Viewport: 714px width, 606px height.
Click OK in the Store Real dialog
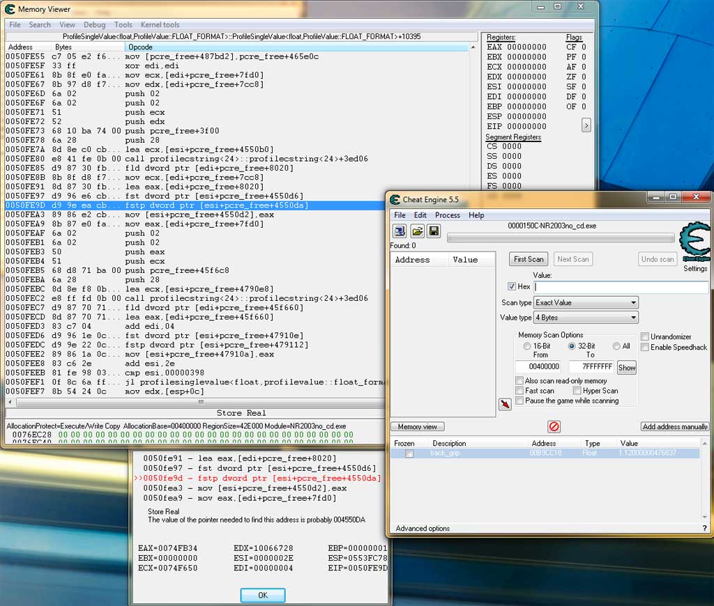tap(263, 595)
